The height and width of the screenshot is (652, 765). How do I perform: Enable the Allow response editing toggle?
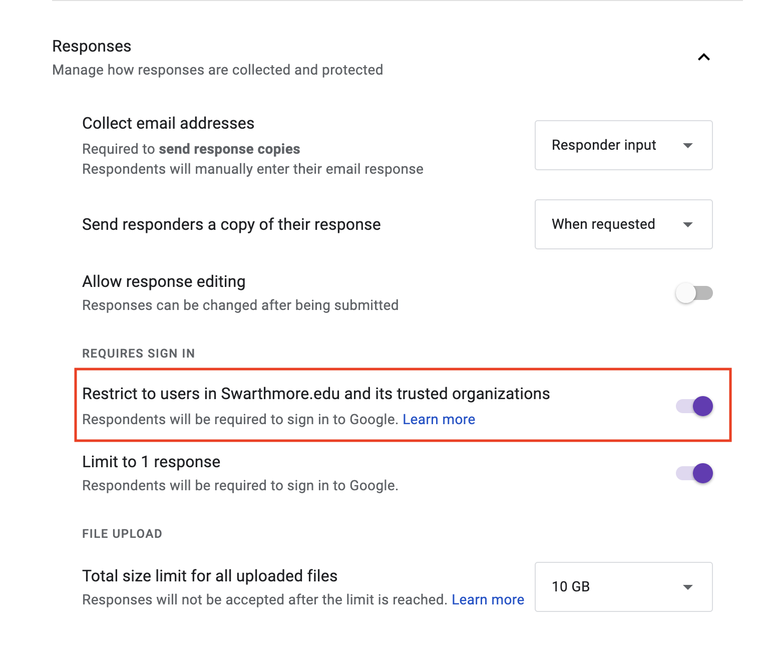pos(694,293)
